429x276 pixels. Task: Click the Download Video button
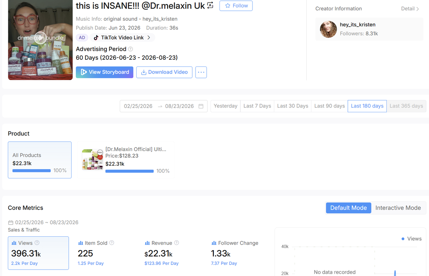click(x=164, y=72)
